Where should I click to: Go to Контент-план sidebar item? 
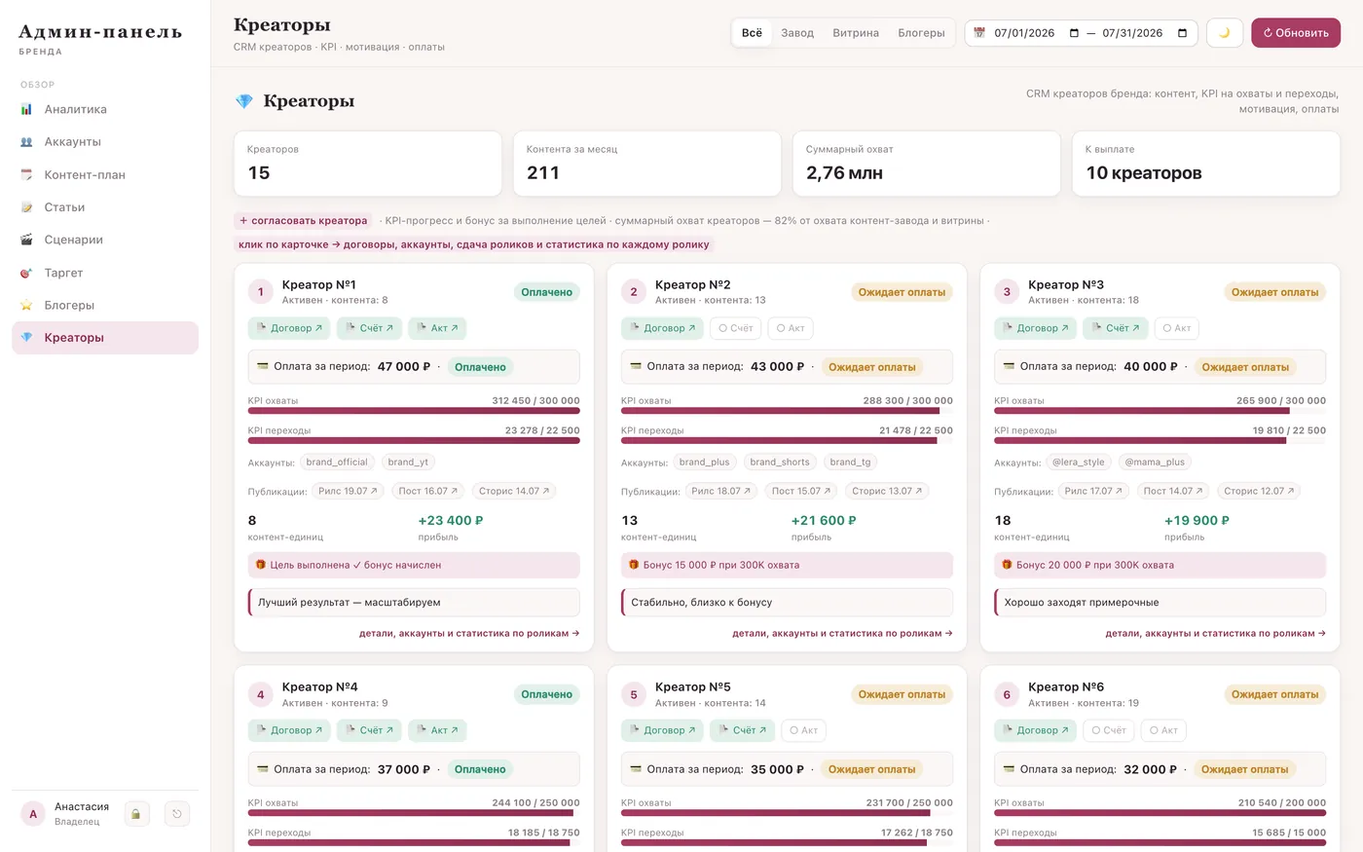click(105, 175)
